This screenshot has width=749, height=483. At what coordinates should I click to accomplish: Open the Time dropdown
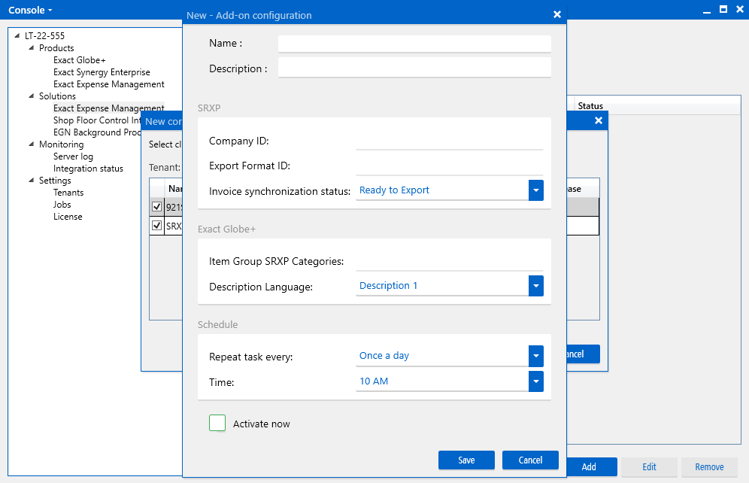point(535,381)
